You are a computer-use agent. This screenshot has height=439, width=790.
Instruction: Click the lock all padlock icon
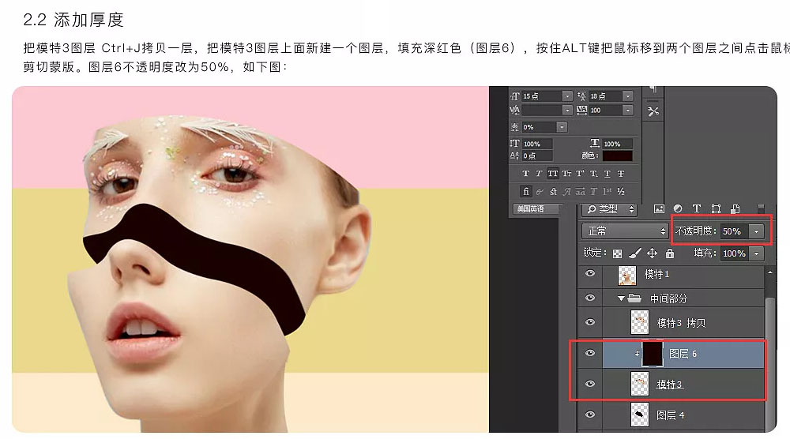pyautogui.click(x=670, y=253)
